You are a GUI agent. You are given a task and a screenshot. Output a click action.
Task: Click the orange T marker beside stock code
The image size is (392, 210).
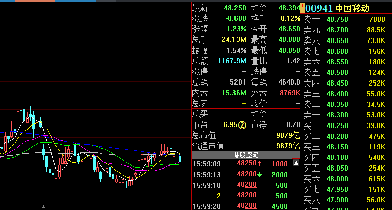pyautogui.click(x=303, y=8)
